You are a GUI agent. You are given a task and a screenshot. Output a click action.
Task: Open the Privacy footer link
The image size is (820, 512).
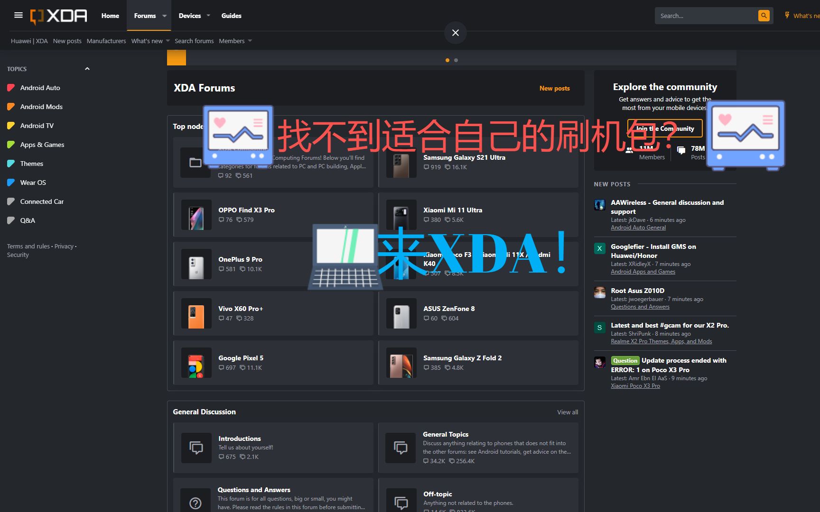point(64,246)
